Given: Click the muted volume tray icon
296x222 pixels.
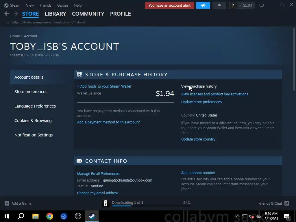Looking at the screenshot, I should click(252, 216).
